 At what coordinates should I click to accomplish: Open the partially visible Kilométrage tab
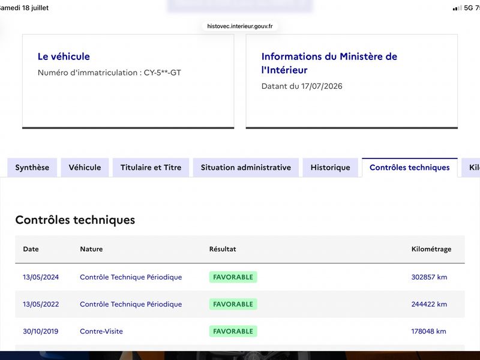click(x=472, y=167)
